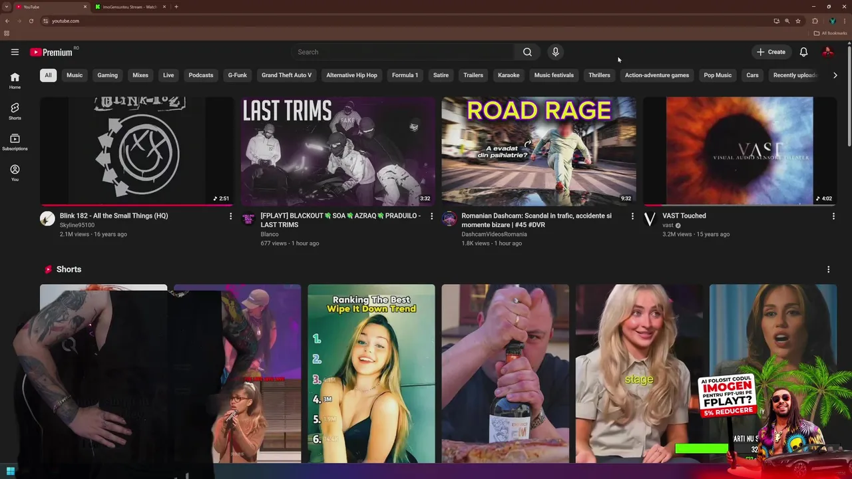This screenshot has width=852, height=479.
Task: Open the ROAD RAGE video thumbnail
Action: (x=538, y=151)
